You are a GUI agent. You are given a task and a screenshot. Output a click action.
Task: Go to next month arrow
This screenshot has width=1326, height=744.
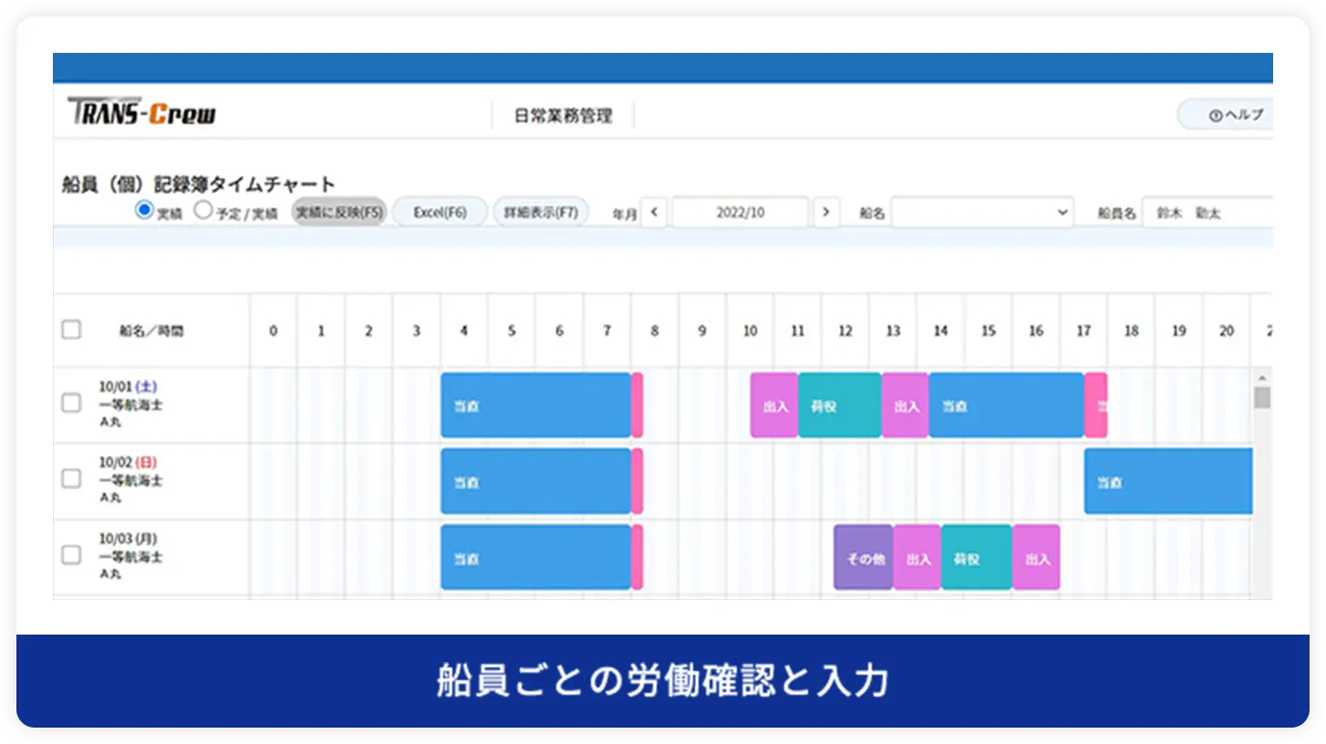[x=825, y=212]
